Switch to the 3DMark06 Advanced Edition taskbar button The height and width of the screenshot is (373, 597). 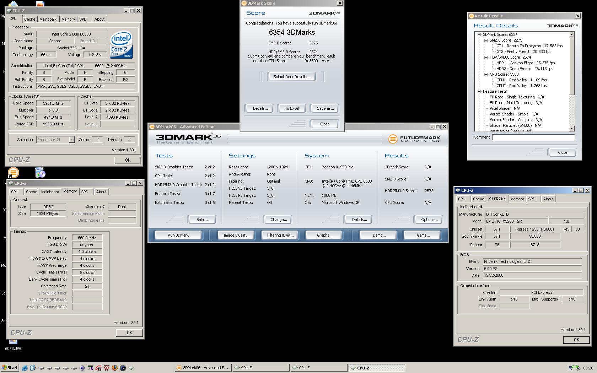203,368
